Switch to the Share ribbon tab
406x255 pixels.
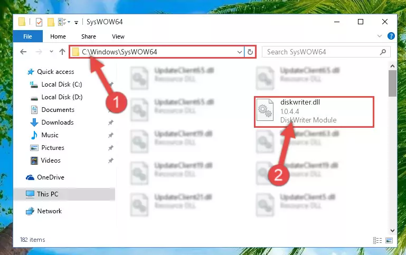[x=89, y=36]
